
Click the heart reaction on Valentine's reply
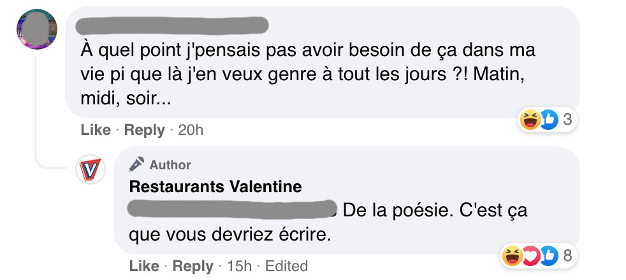tap(529, 256)
